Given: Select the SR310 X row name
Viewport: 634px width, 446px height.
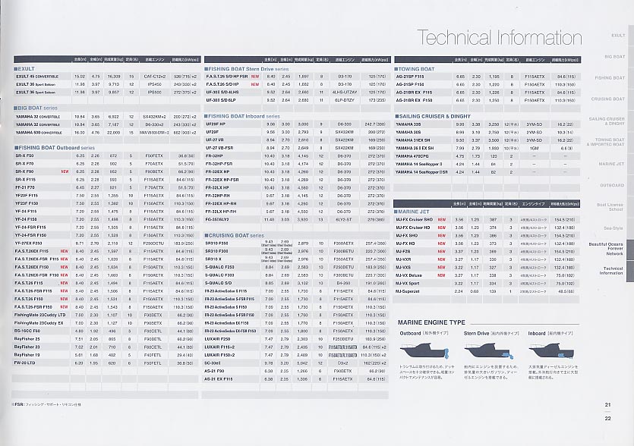Looking at the screenshot, I should (x=214, y=259).
